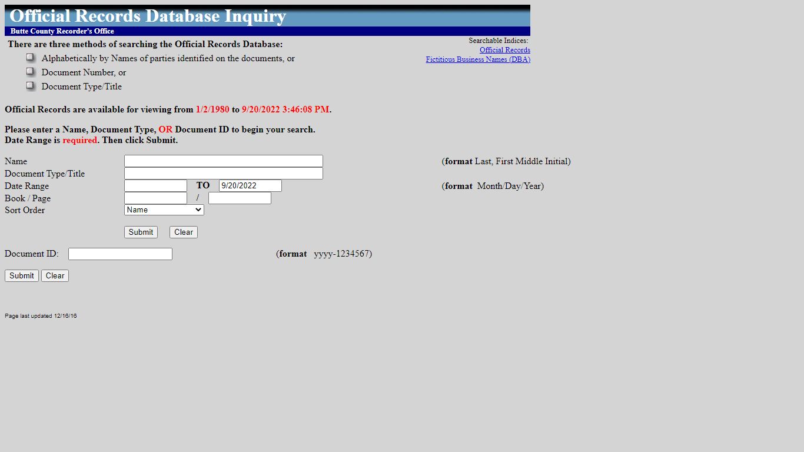This screenshot has height=452, width=804.
Task: Focus the Document ID input field
Action: pos(120,254)
